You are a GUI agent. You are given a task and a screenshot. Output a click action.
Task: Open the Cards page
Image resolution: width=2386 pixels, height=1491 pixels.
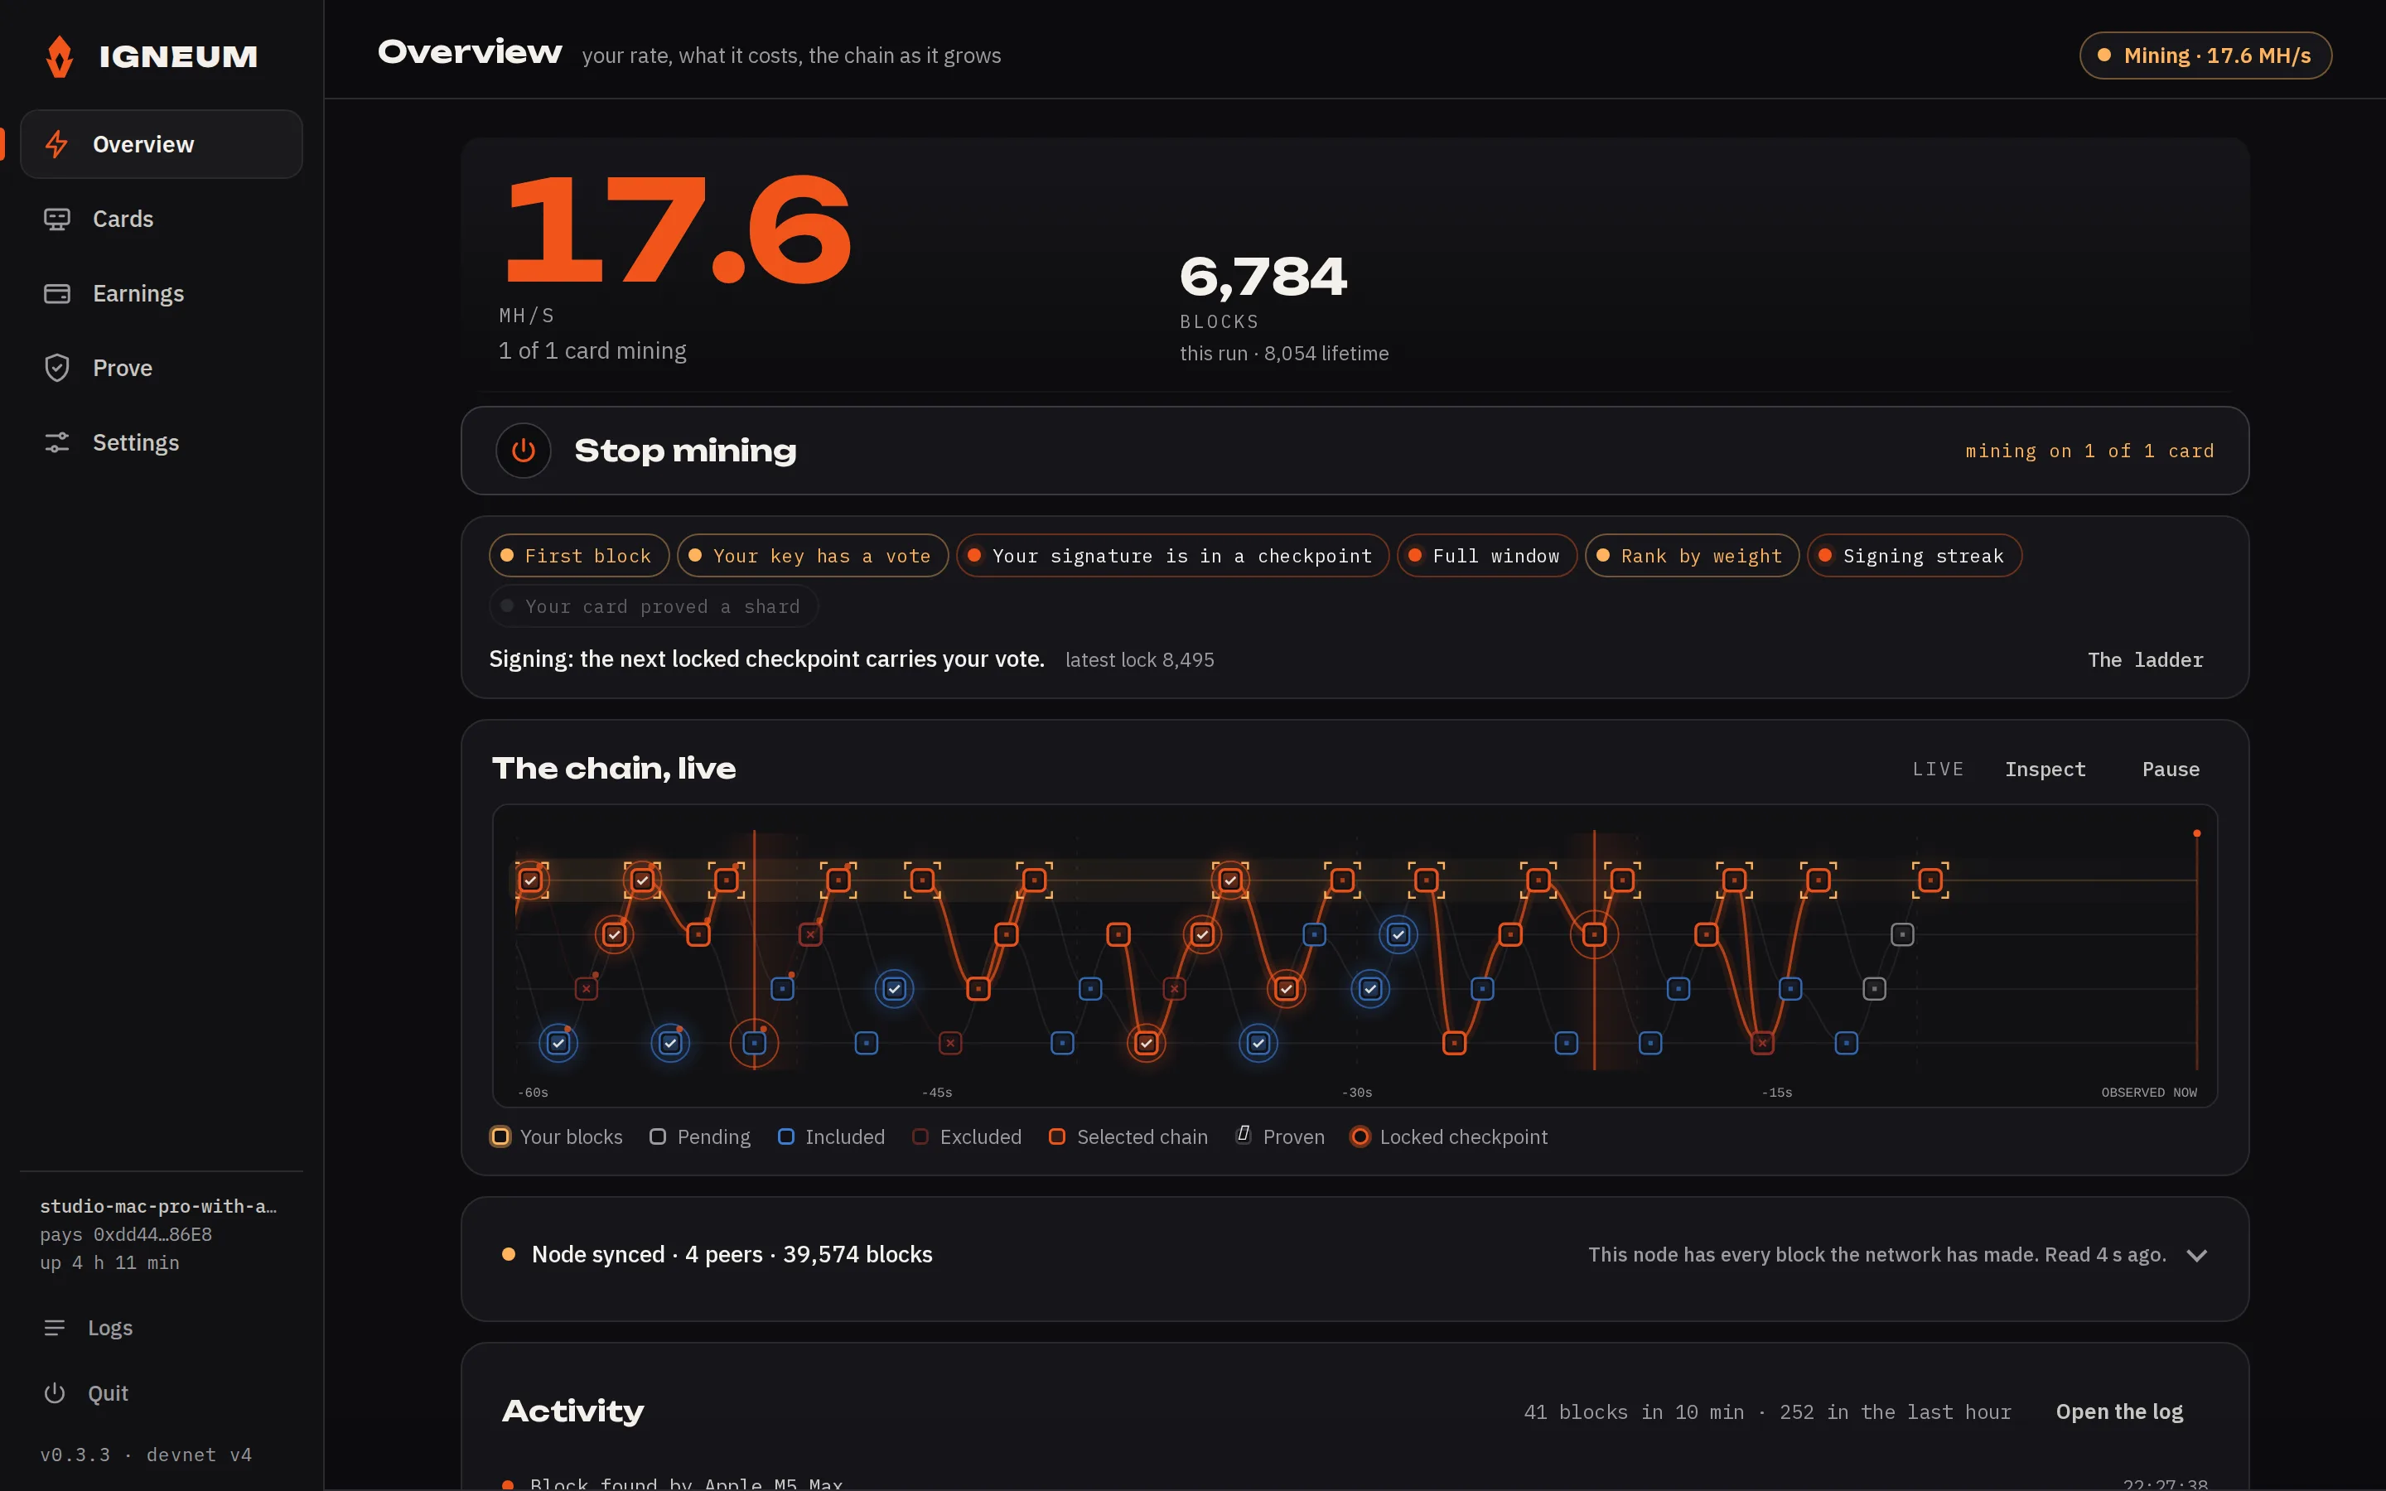click(162, 219)
